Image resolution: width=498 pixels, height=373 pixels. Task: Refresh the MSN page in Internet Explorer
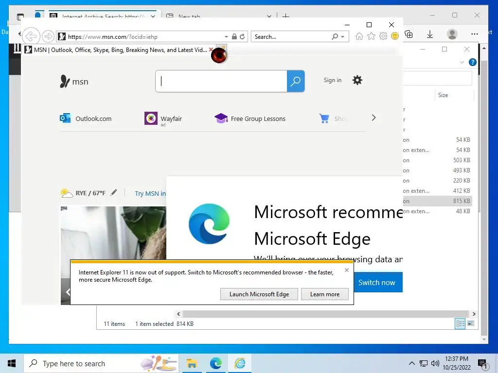tap(242, 36)
